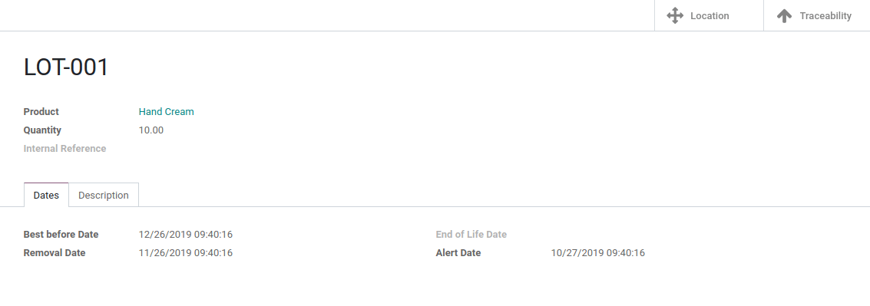
Task: Open the Hand Cream product link
Action: pyautogui.click(x=167, y=111)
